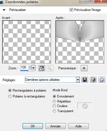Click the save preset floppy disk icon
This screenshot has width=107, height=131.
[85, 80]
